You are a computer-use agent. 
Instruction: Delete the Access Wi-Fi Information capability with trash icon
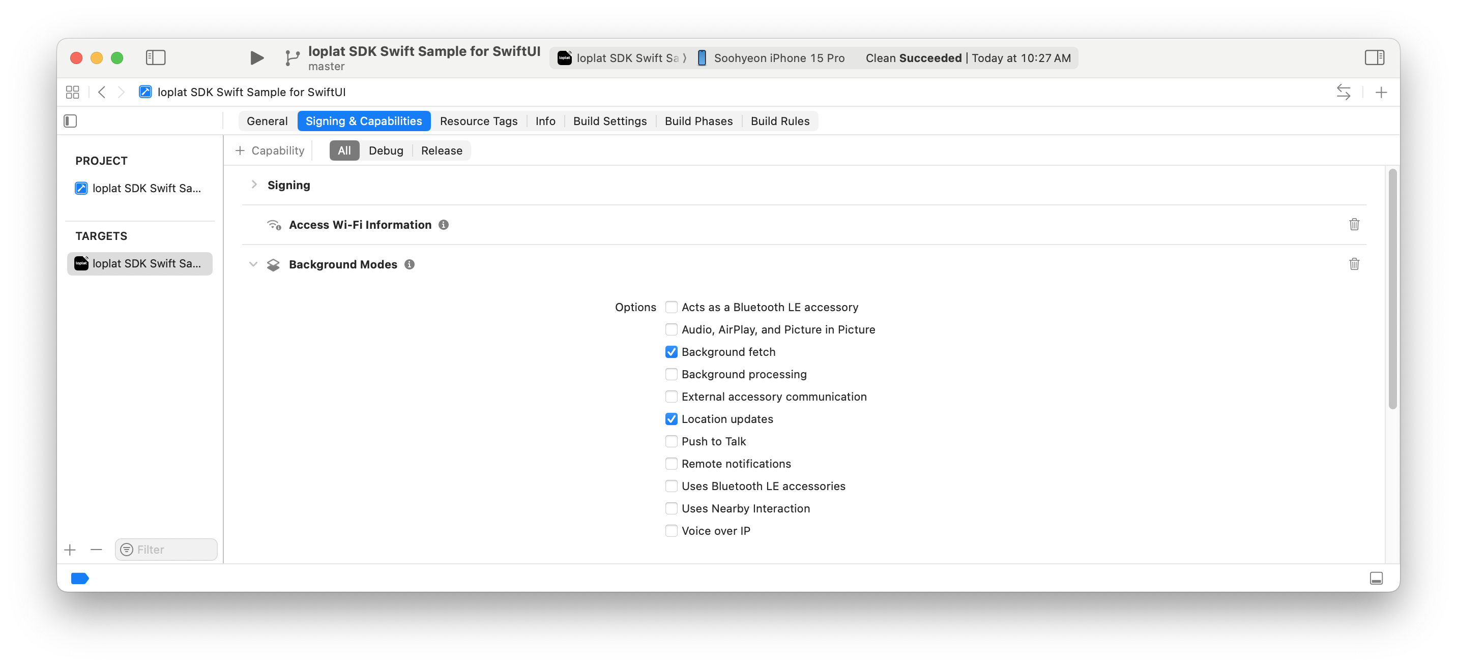point(1354,224)
